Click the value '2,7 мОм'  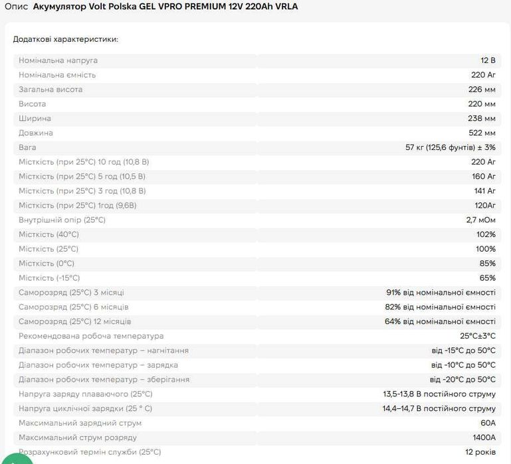[480, 220]
